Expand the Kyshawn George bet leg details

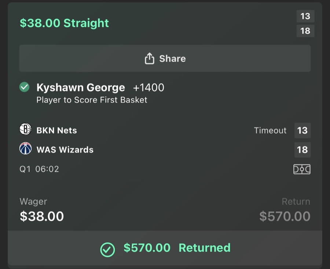point(81,87)
